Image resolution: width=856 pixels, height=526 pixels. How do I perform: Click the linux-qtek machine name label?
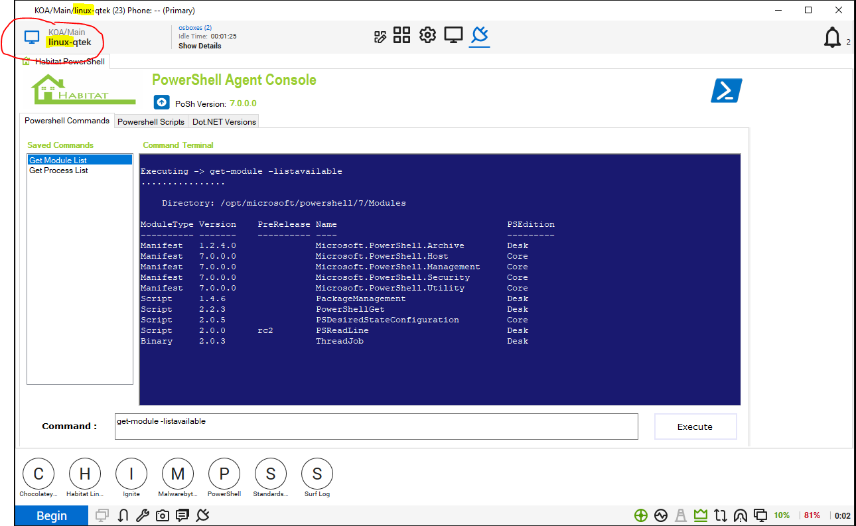click(x=69, y=42)
